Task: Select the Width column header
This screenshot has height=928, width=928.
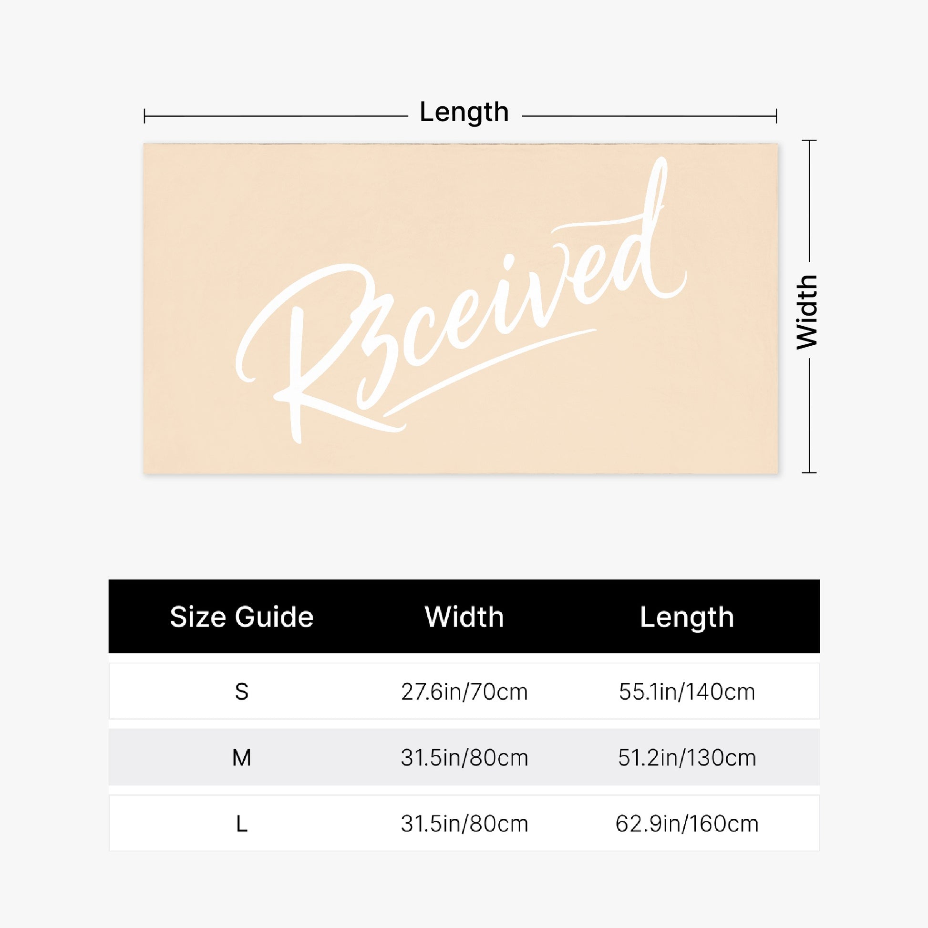Action: (x=464, y=617)
